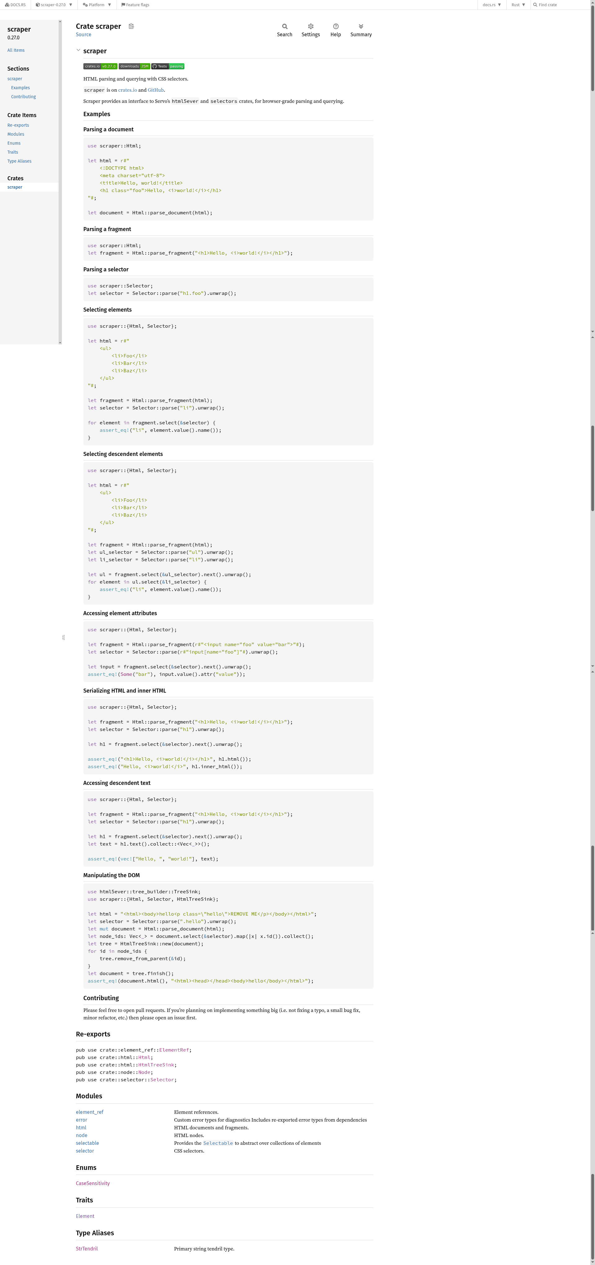Copy item path with clipboard icon
The height and width of the screenshot is (1265, 595).
tap(131, 27)
